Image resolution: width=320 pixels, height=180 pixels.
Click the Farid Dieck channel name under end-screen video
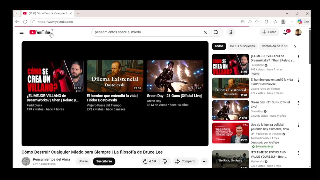[34, 105]
